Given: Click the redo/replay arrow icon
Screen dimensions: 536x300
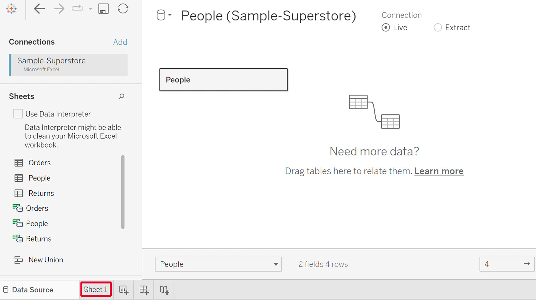Looking at the screenshot, I should pos(78,8).
